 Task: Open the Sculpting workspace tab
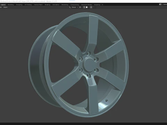click(19, 5)
